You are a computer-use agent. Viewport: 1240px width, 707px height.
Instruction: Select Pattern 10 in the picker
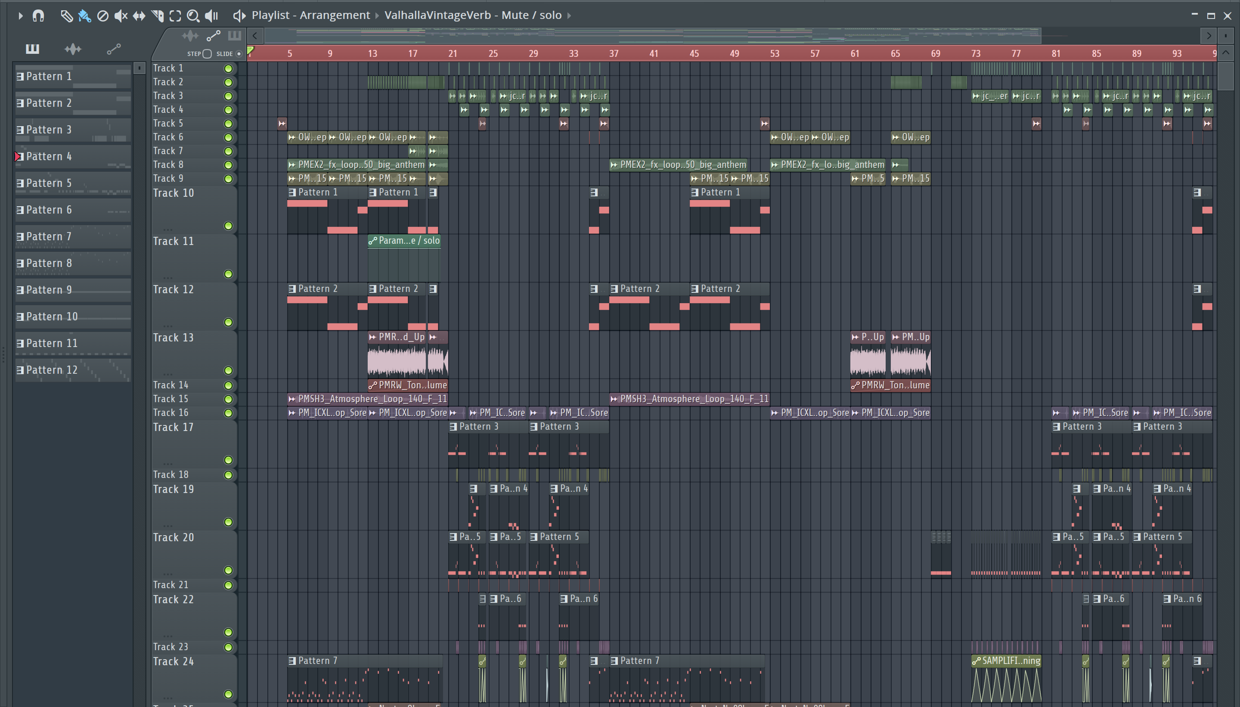[73, 316]
